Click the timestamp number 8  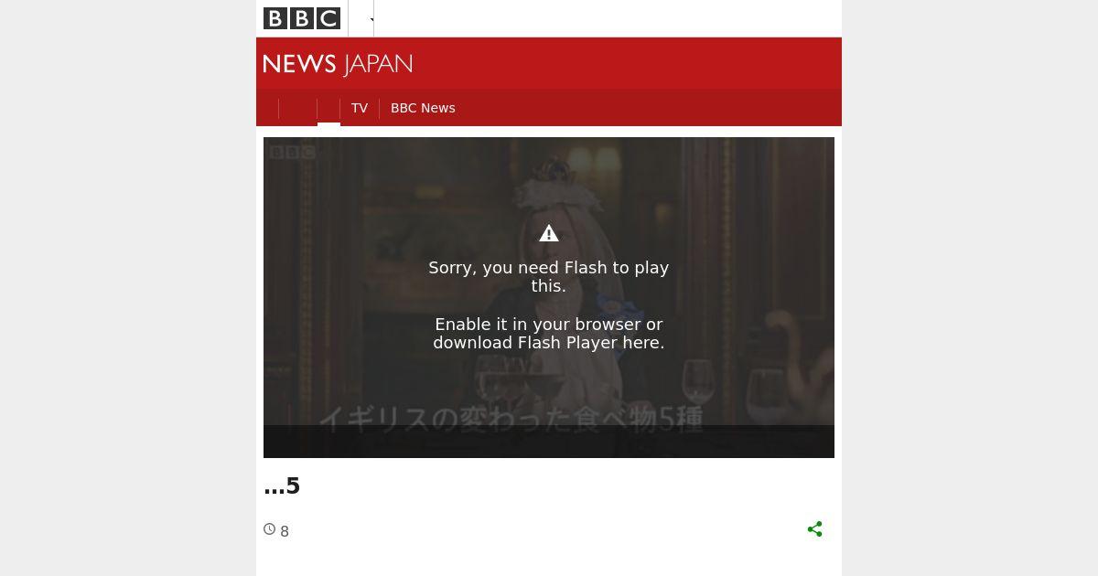[285, 532]
